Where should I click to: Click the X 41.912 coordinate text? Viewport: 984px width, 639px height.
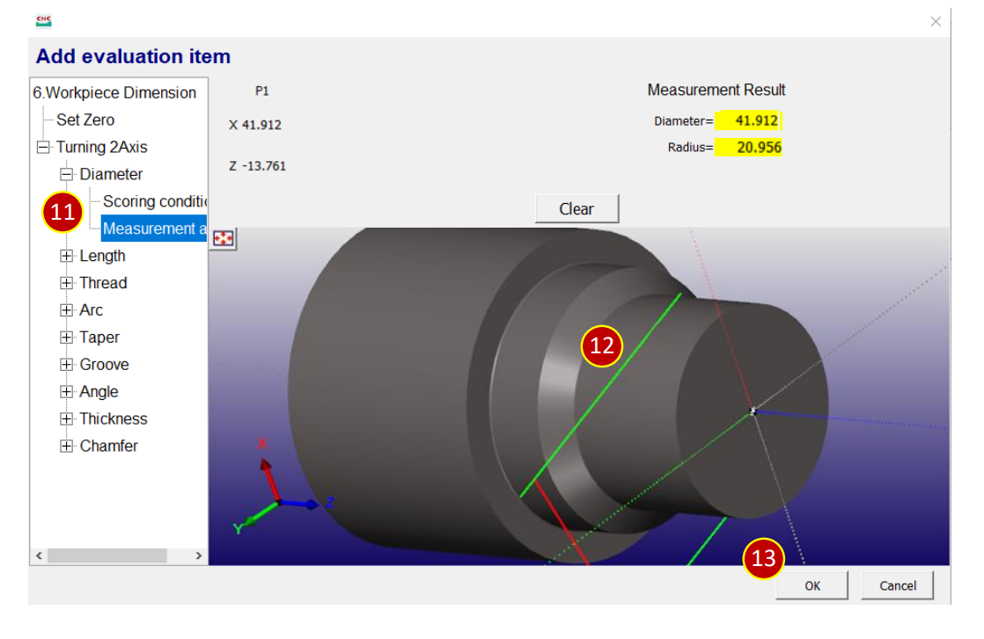[x=254, y=125]
